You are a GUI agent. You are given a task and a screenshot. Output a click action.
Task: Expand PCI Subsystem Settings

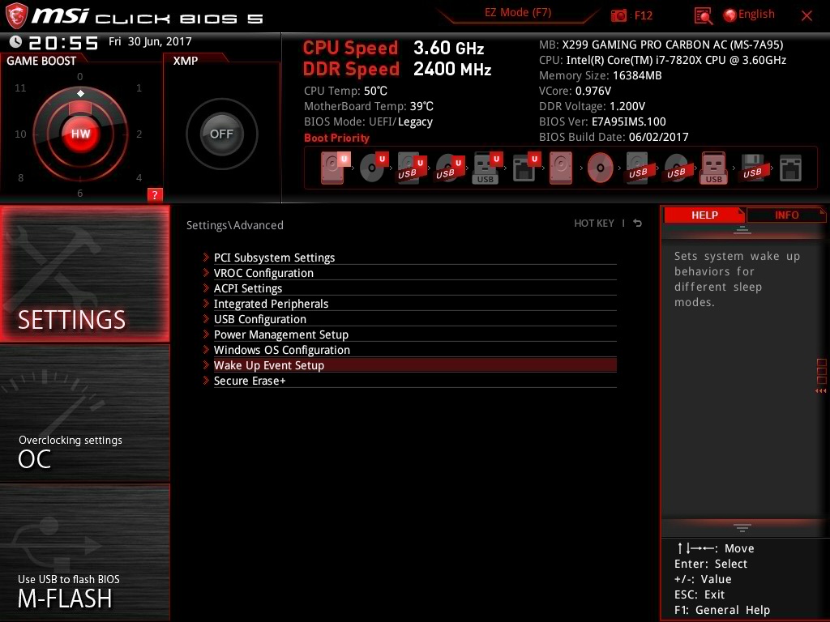point(274,258)
